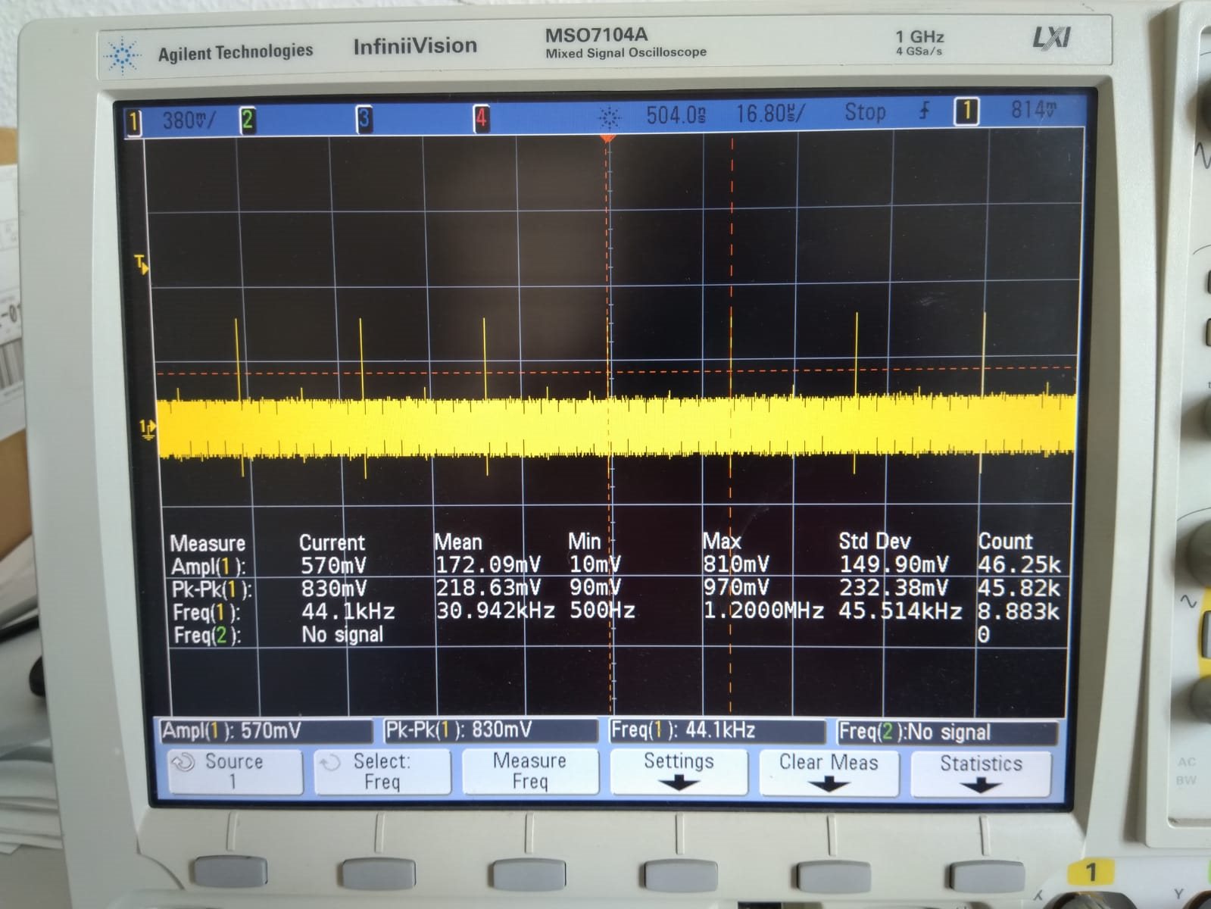Click the 30.942kHz mean frequency value

[x=495, y=611]
